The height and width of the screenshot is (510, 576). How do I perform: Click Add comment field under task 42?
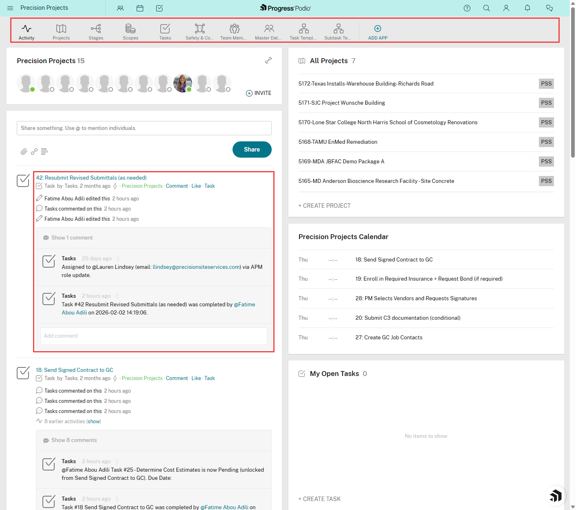154,336
